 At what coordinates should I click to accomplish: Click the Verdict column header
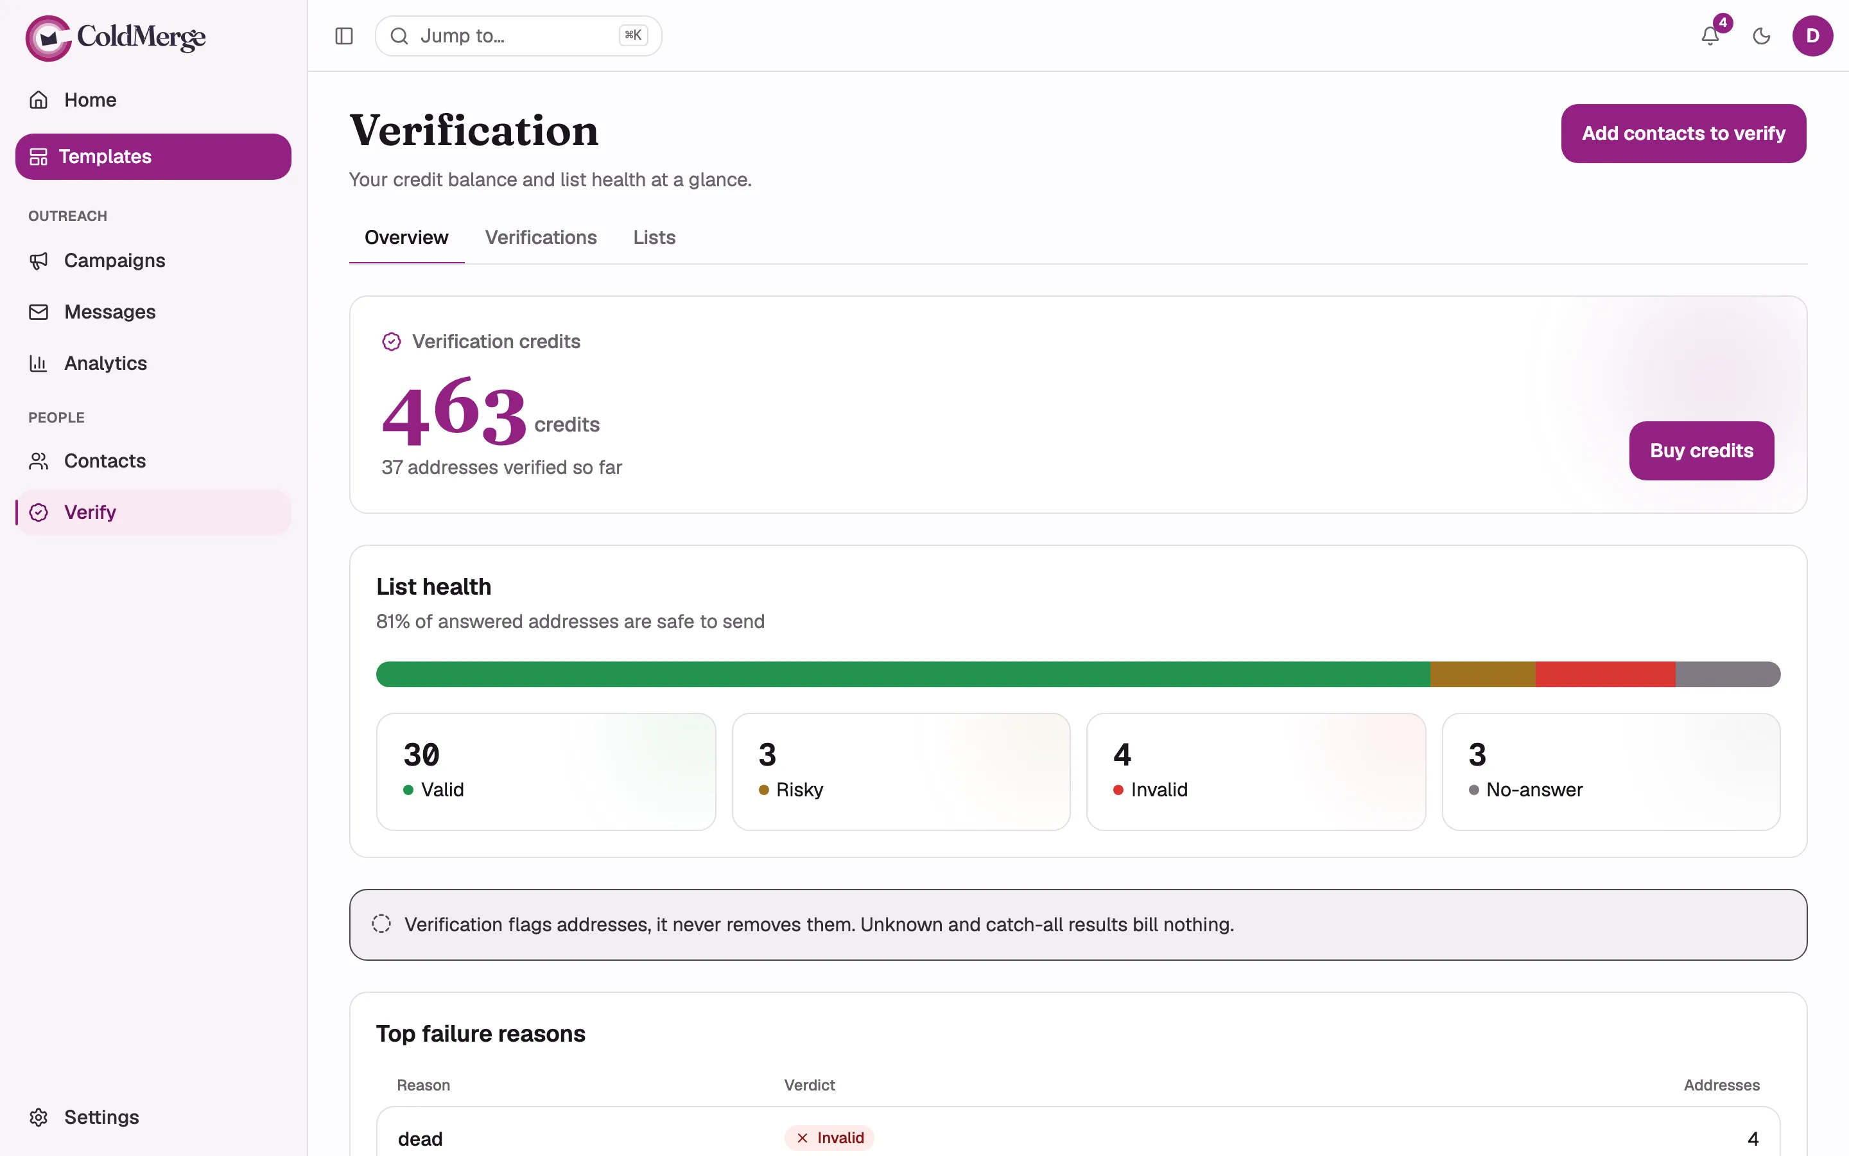(x=809, y=1085)
